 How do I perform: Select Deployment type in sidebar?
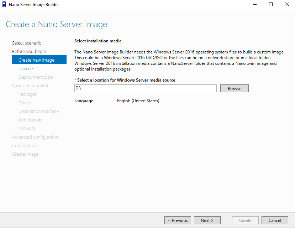pyautogui.click(x=36, y=77)
